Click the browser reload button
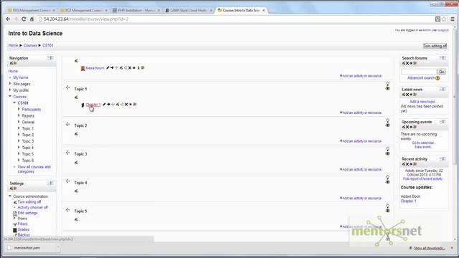459x258 pixels. (x=24, y=19)
